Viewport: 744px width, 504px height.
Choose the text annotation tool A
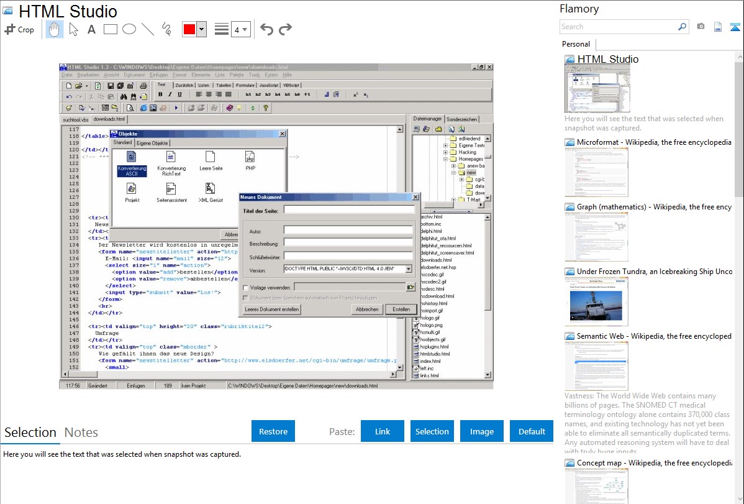pyautogui.click(x=91, y=29)
